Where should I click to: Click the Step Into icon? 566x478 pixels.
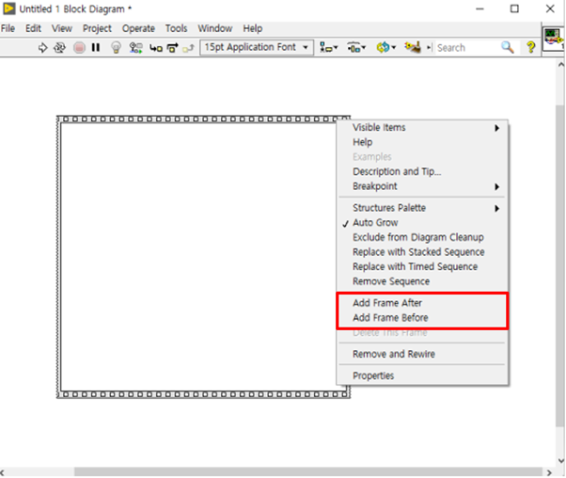[156, 48]
